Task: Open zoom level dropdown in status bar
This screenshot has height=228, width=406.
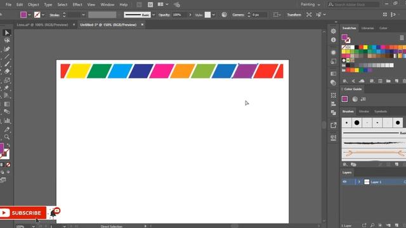Action: pos(34,227)
